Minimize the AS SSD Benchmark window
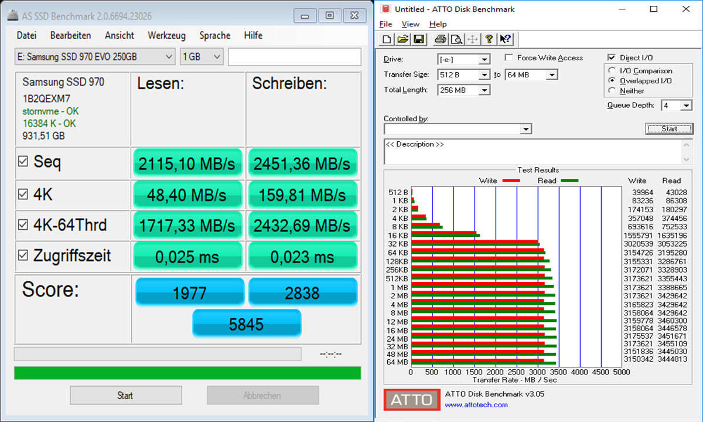Image resolution: width=703 pixels, height=422 pixels. tap(305, 15)
